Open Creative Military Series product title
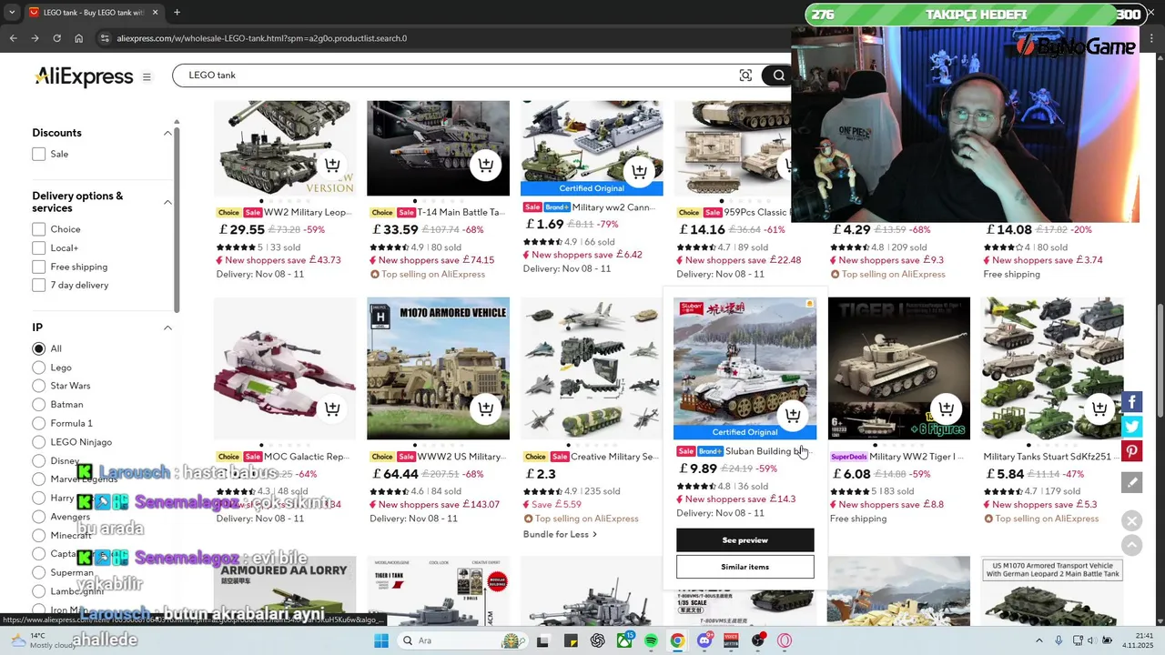Screen dimensions: 1165x655 coord(614,457)
